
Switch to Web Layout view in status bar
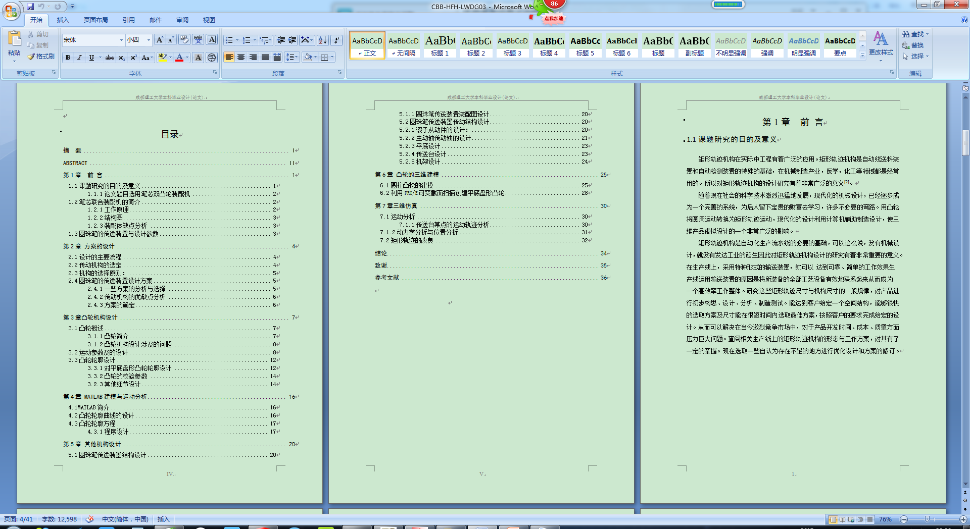pyautogui.click(x=851, y=519)
